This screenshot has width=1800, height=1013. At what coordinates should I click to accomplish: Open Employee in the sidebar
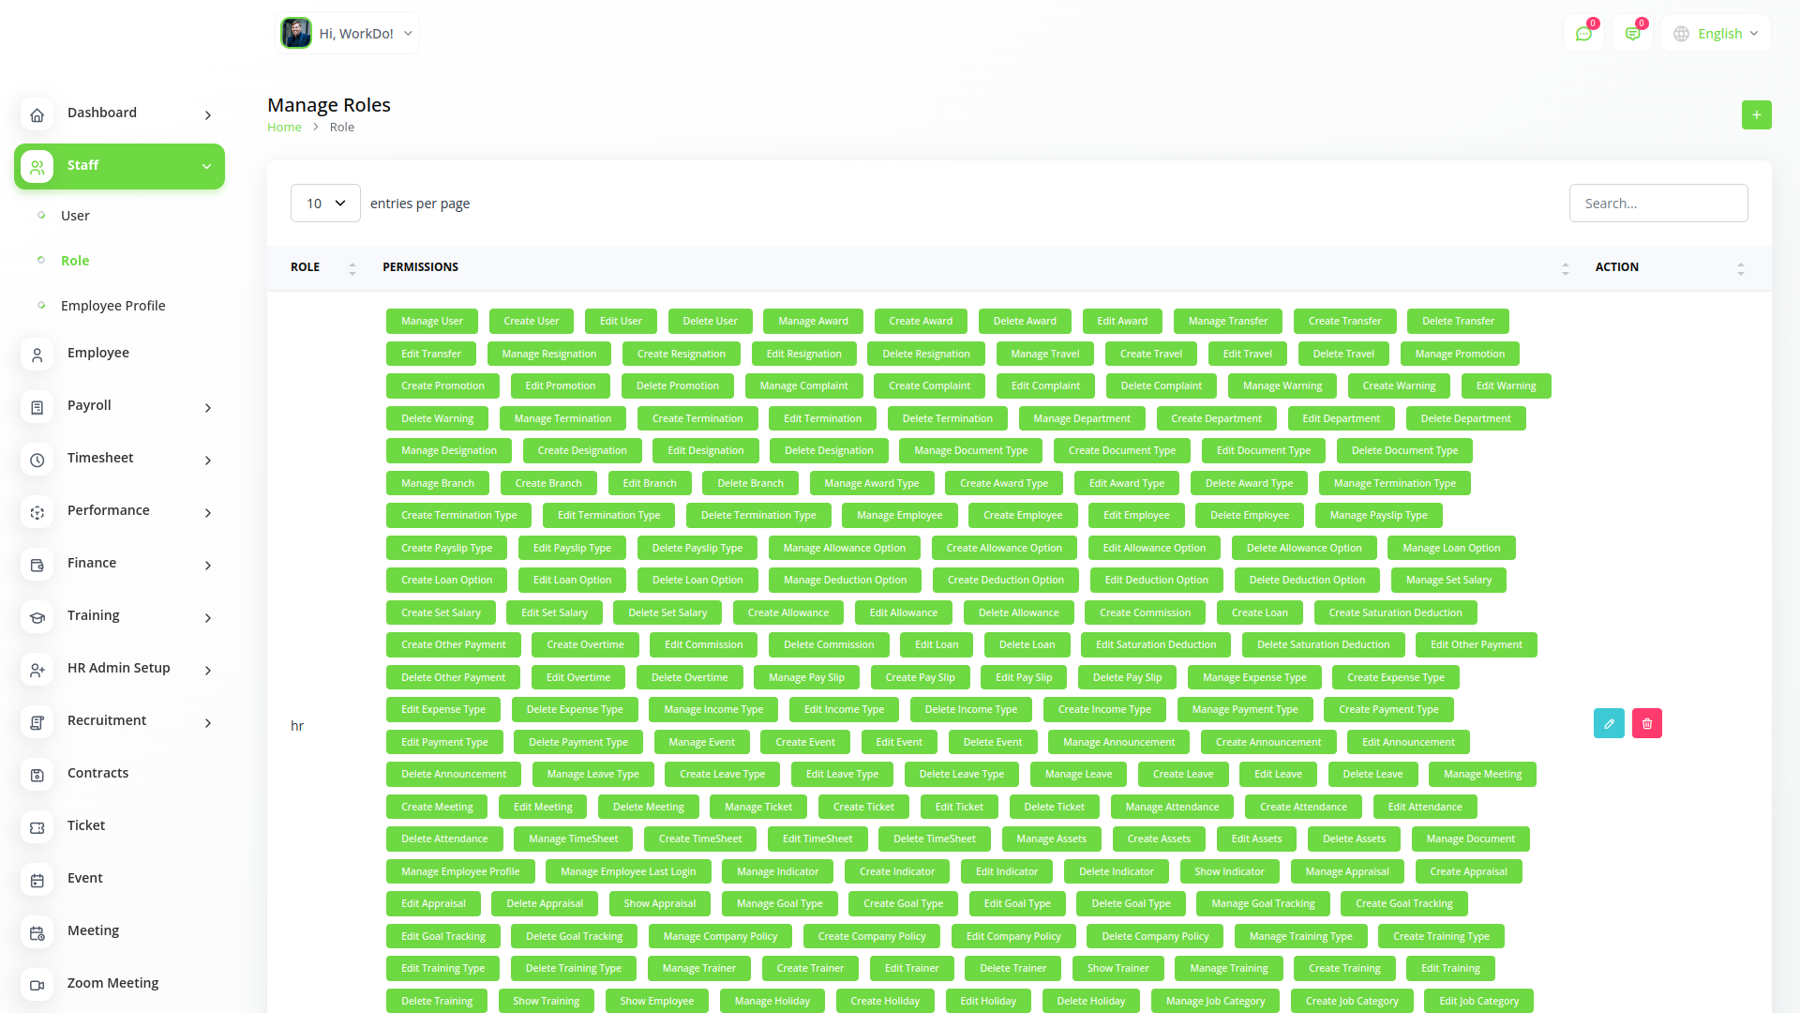coord(98,353)
